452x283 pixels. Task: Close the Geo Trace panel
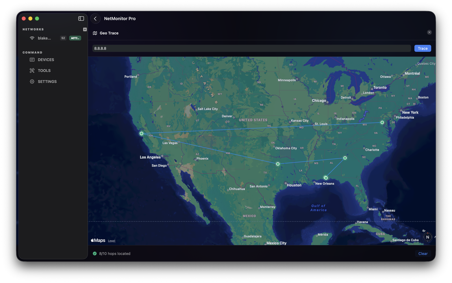click(429, 32)
